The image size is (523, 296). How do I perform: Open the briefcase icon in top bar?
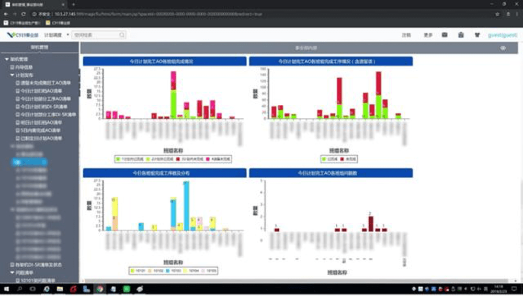(x=460, y=35)
